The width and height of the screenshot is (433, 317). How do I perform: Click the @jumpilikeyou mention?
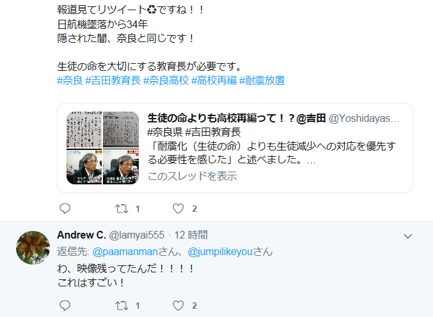(220, 251)
